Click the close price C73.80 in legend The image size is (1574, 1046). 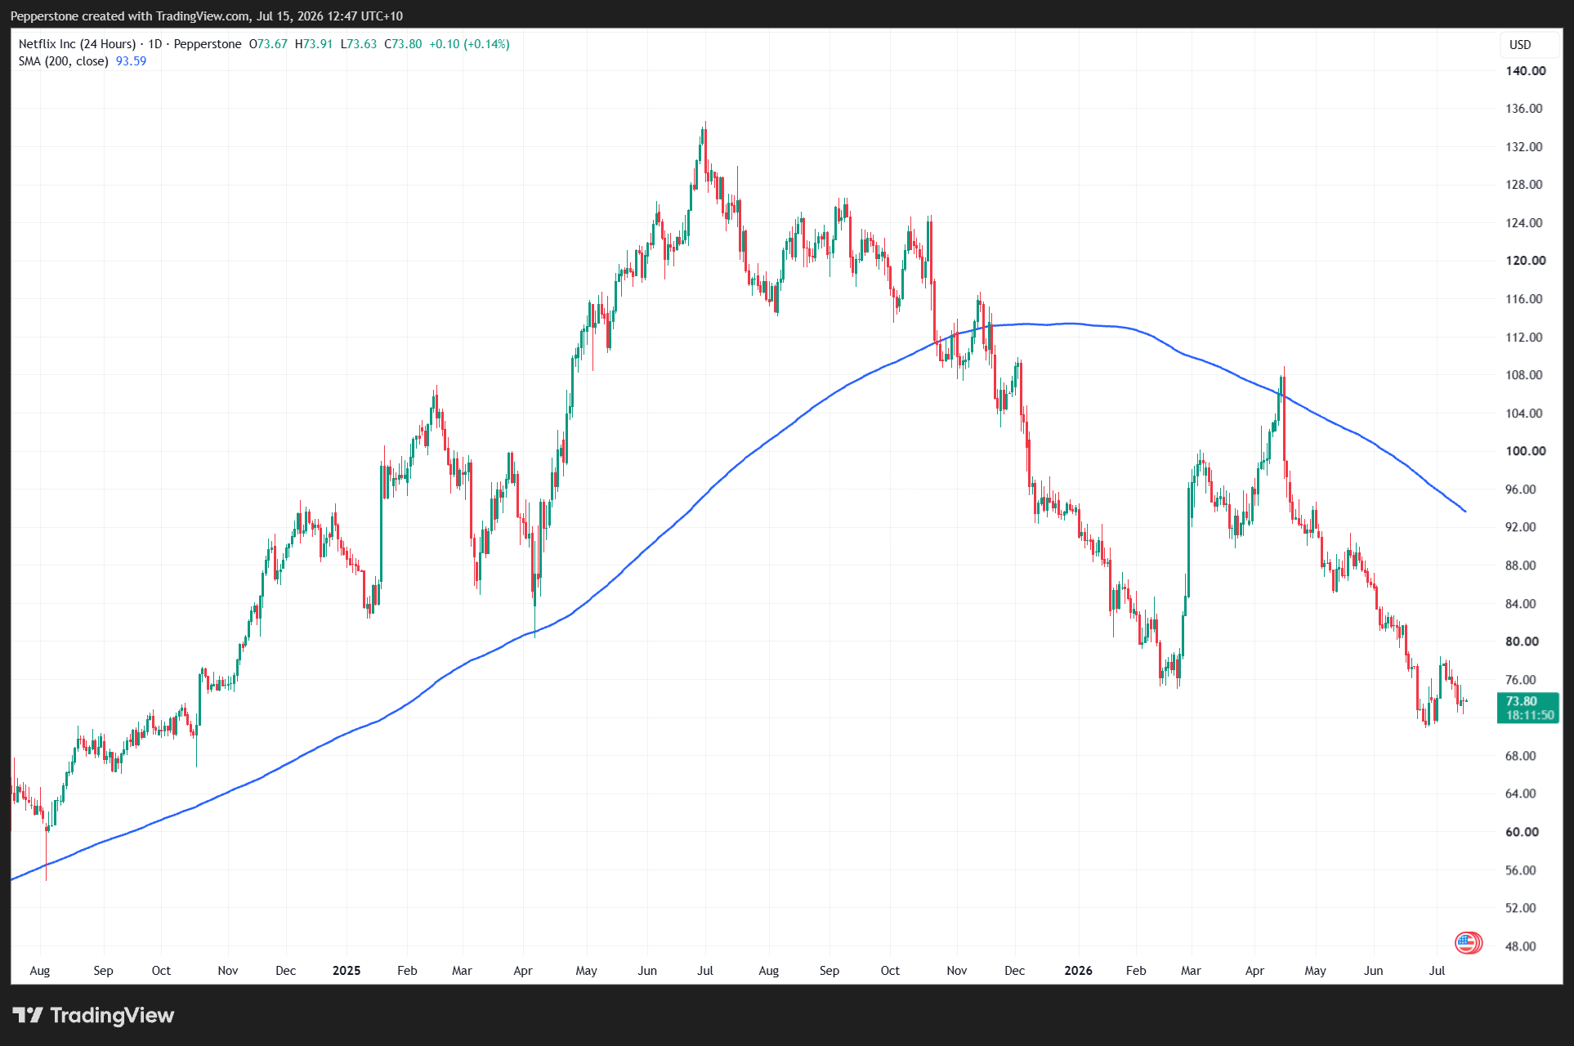click(x=404, y=44)
